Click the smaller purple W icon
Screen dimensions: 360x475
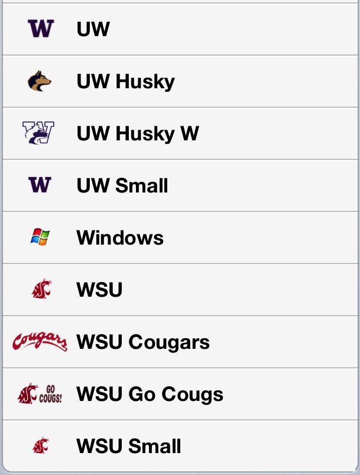coord(40,185)
